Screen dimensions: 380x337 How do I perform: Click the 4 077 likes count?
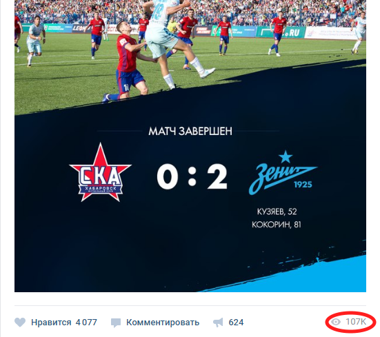click(x=86, y=323)
